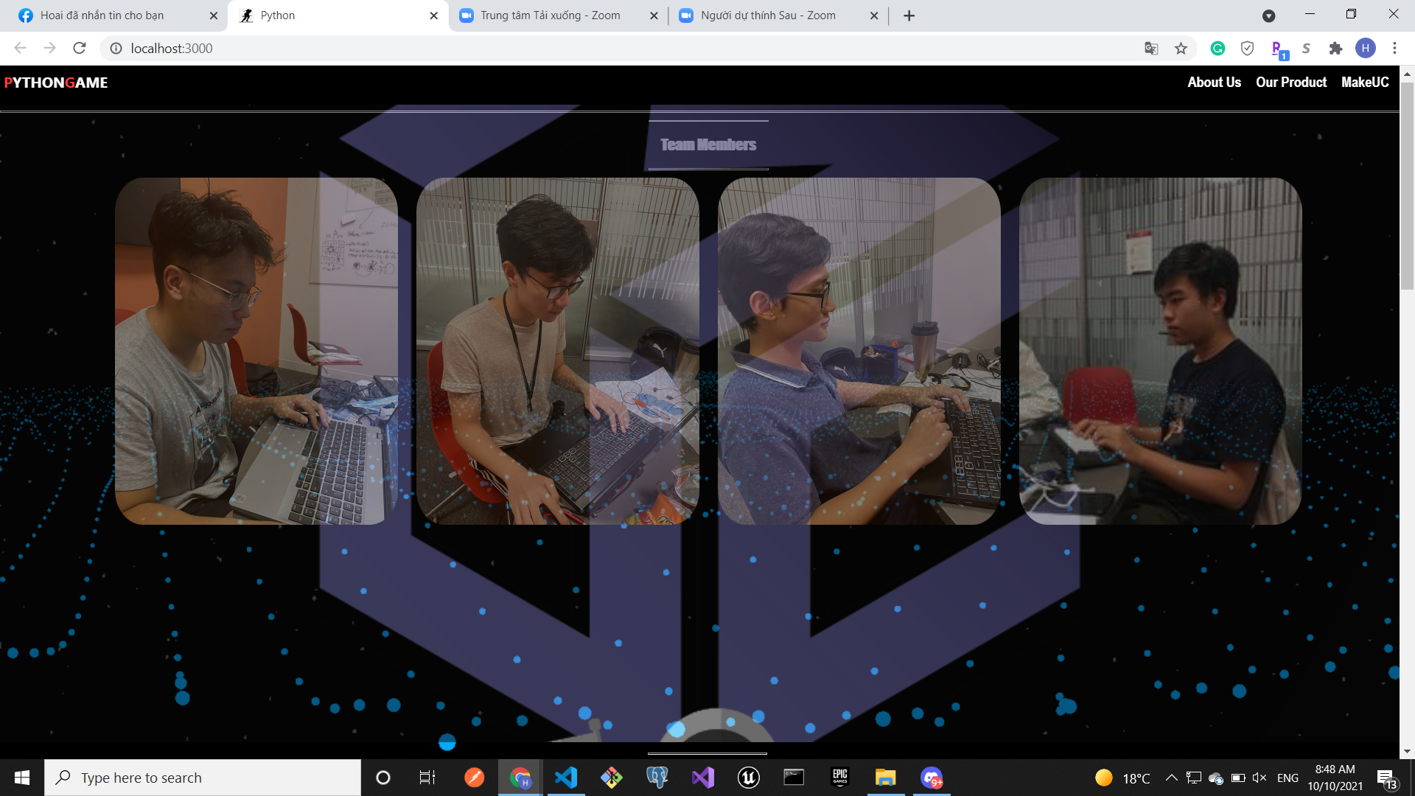Click the page's vertical scrollbar thumb
The height and width of the screenshot is (796, 1415).
(x=1407, y=184)
